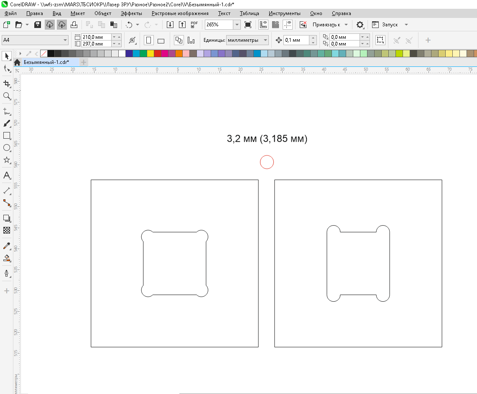477x394 pixels.
Task: Select the Zoom magnifier tool
Action: 6,96
